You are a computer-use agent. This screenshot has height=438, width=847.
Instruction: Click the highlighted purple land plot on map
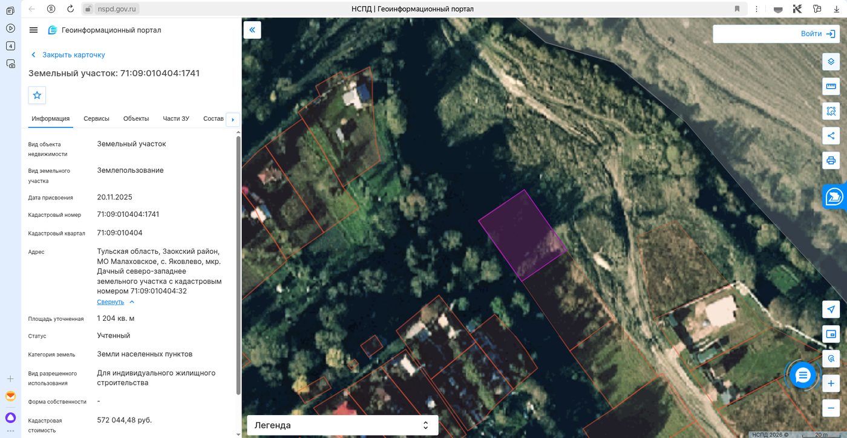click(x=522, y=235)
